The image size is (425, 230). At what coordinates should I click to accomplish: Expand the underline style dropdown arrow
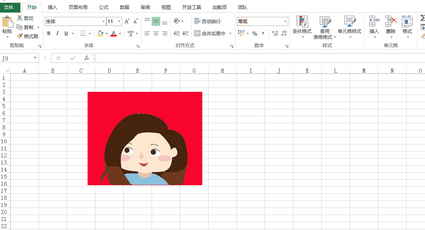click(x=73, y=34)
